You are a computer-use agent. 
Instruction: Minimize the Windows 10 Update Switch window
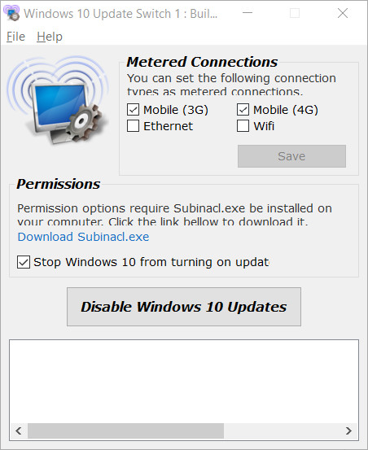248,13
